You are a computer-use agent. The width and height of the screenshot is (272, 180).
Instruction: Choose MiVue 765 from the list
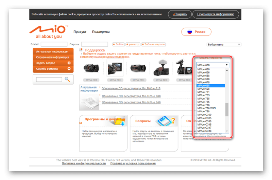point(211,98)
